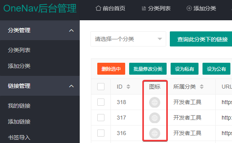232x143 pixels.
Task: Click the house icon beside 前台首页
Action: tap(98, 8)
